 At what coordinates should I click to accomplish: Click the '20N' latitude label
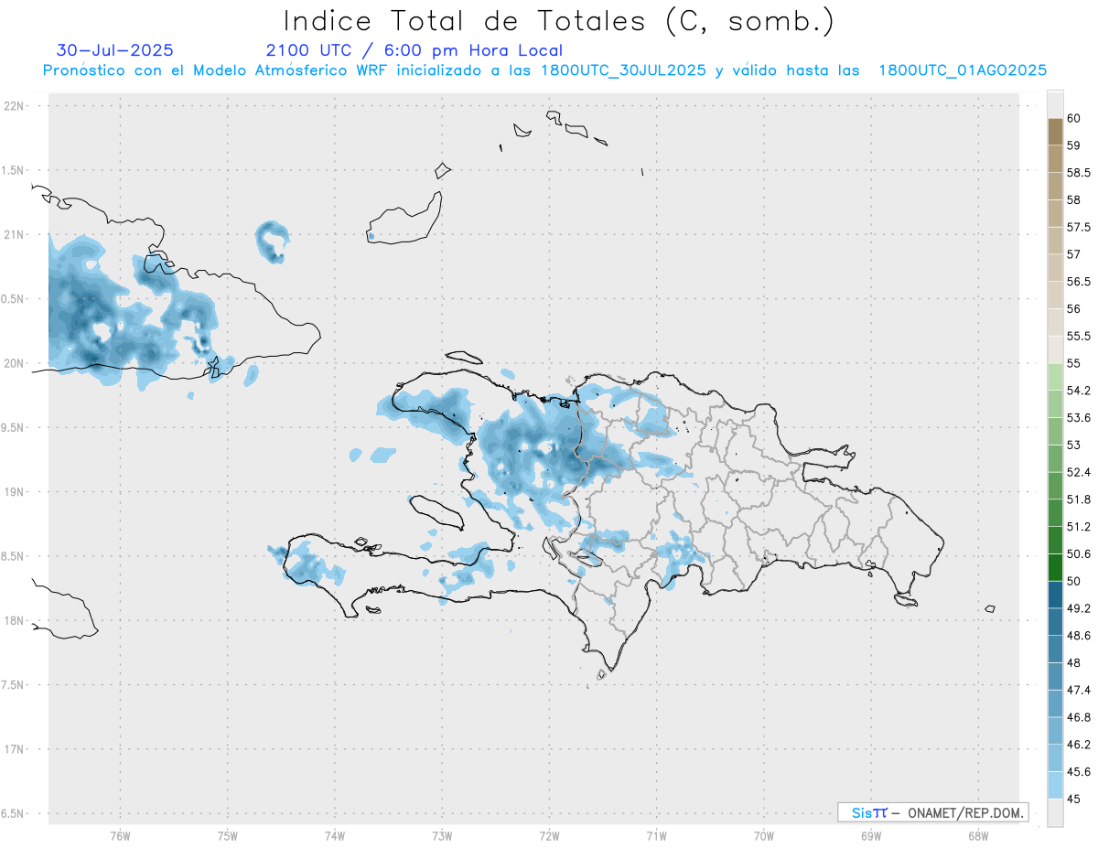pos(14,363)
